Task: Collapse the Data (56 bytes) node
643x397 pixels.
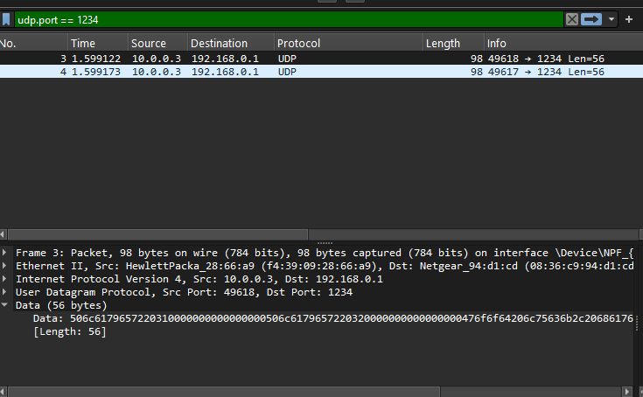Action: (x=4, y=305)
